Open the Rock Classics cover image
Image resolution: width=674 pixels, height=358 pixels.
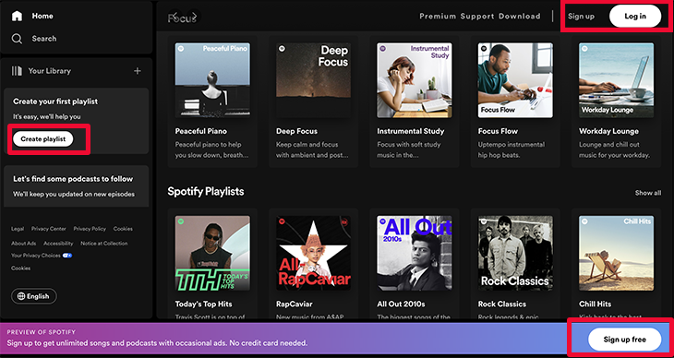[x=515, y=253]
